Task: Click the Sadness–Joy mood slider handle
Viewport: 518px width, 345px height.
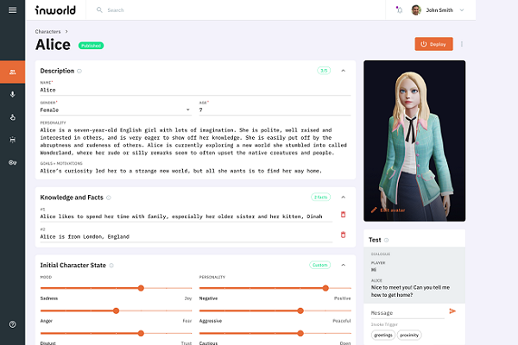Action: pyautogui.click(x=141, y=288)
